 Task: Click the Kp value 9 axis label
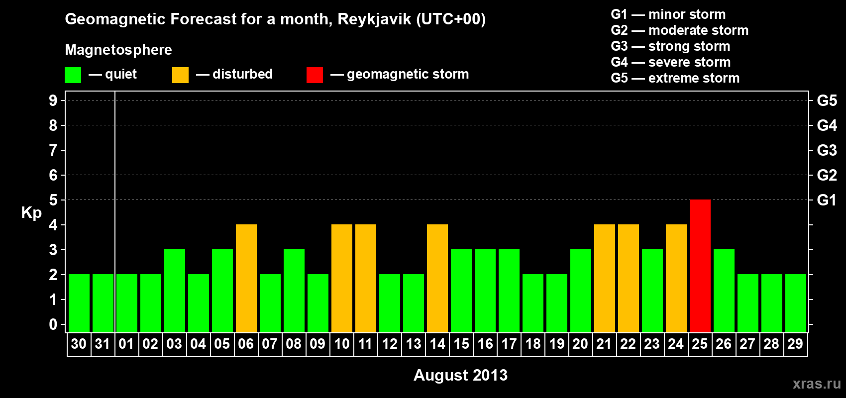coord(53,100)
